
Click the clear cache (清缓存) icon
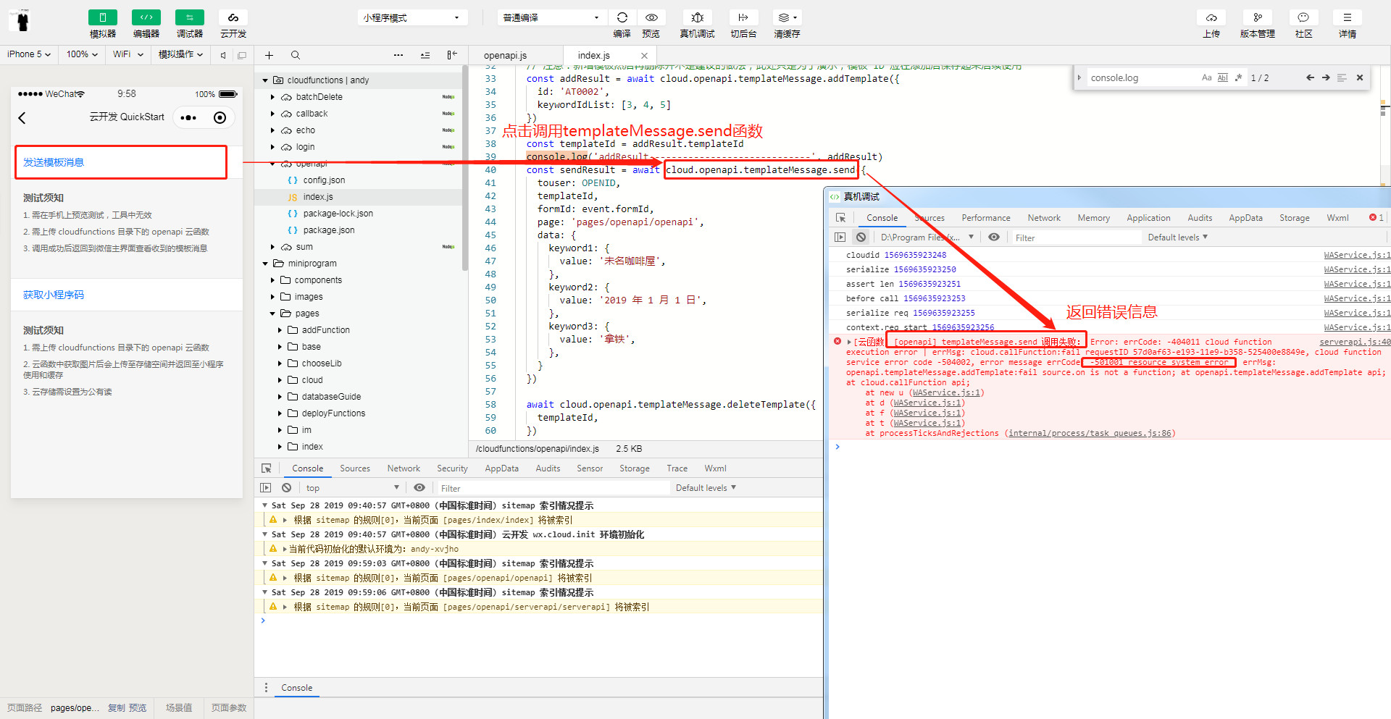coord(786,17)
